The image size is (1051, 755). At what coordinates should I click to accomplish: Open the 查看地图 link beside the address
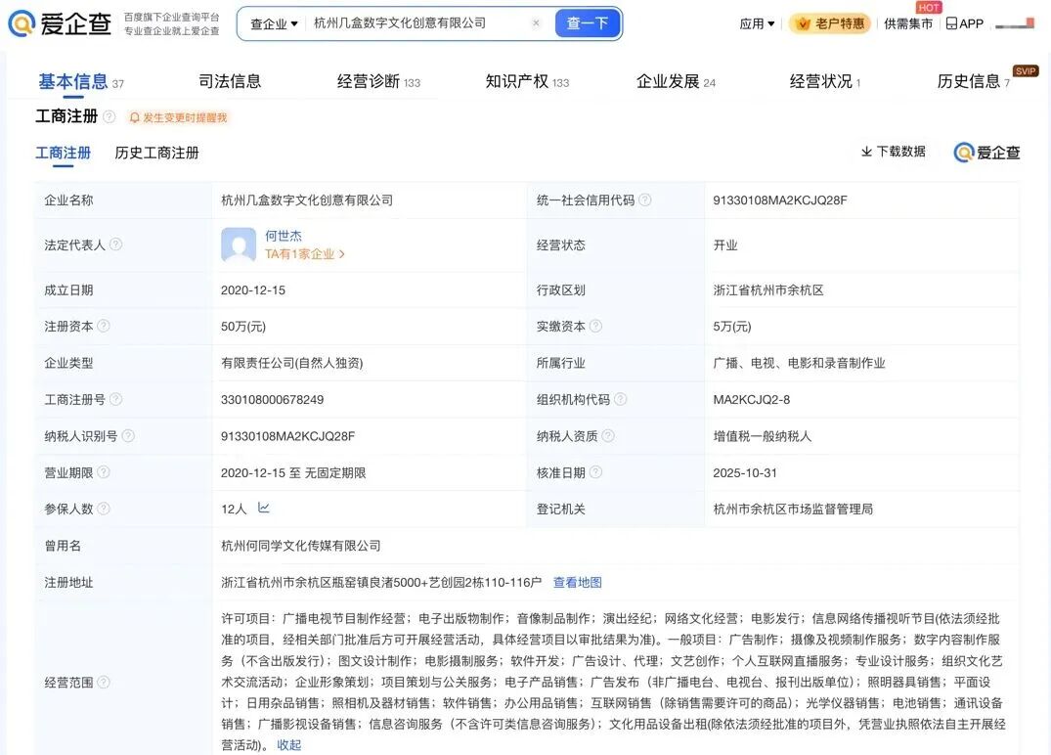pos(579,582)
